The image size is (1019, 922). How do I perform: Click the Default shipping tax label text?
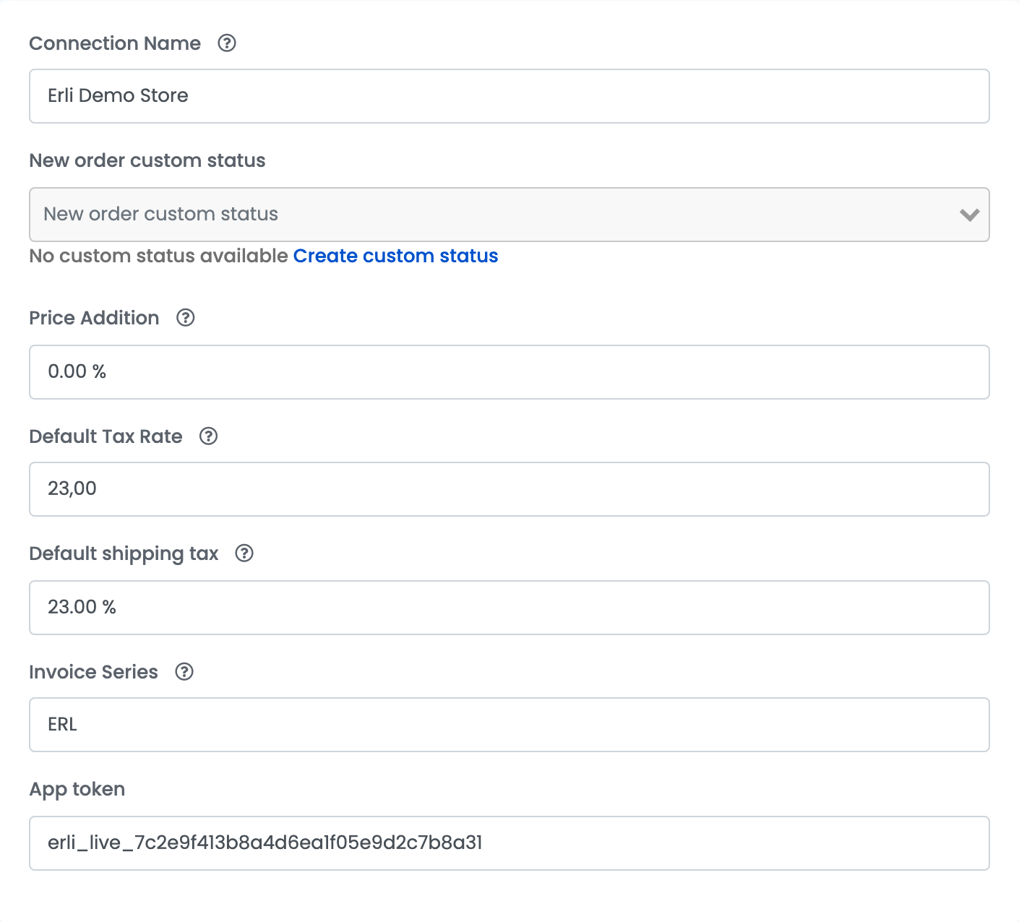[x=124, y=553]
